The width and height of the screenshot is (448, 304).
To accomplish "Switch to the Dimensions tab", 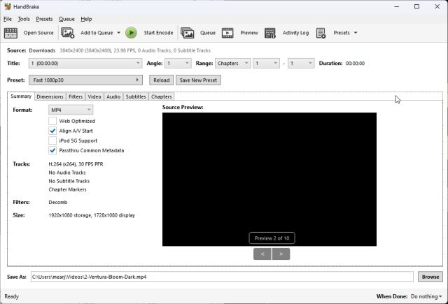I will pyautogui.click(x=50, y=96).
